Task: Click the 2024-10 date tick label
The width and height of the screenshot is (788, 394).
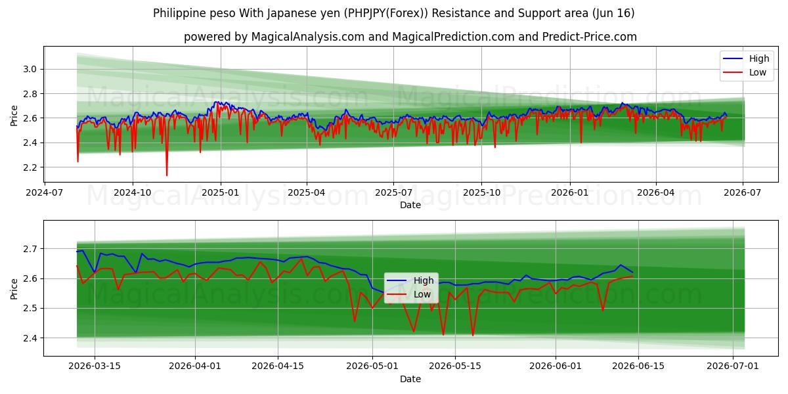Action: point(133,192)
